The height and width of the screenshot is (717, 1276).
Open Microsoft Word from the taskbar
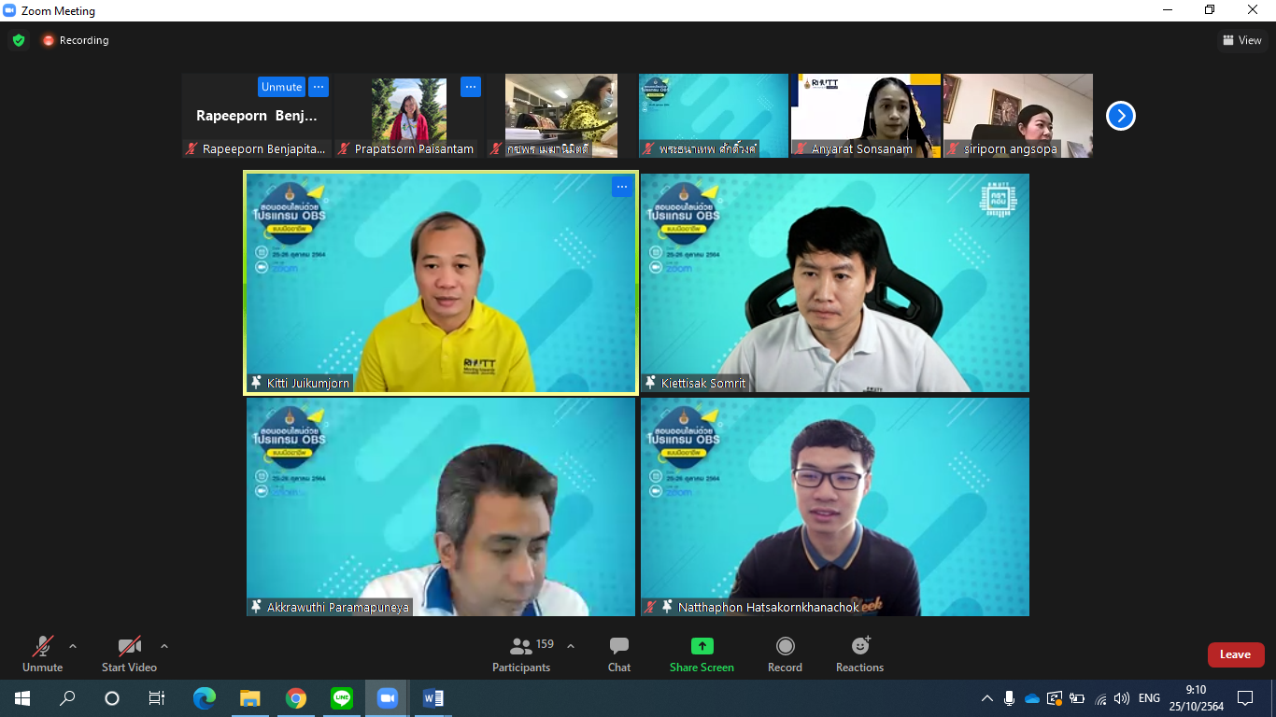[x=432, y=698]
